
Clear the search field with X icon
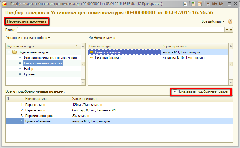[x=231, y=30]
